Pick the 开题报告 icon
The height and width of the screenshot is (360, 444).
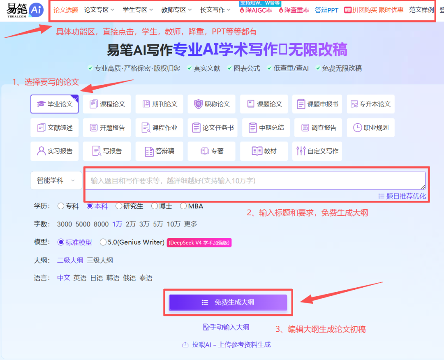click(x=93, y=128)
